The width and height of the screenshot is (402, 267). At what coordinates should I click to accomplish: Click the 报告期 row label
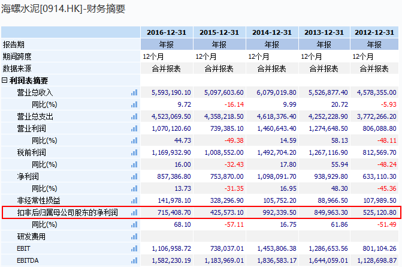pyautogui.click(x=14, y=44)
